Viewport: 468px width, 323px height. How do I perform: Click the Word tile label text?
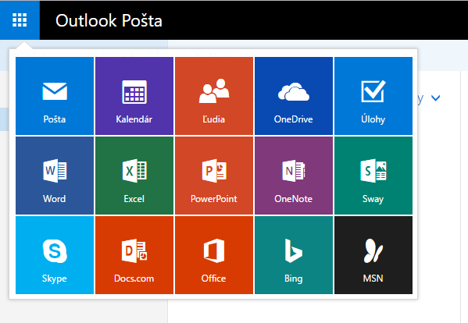tap(55, 199)
